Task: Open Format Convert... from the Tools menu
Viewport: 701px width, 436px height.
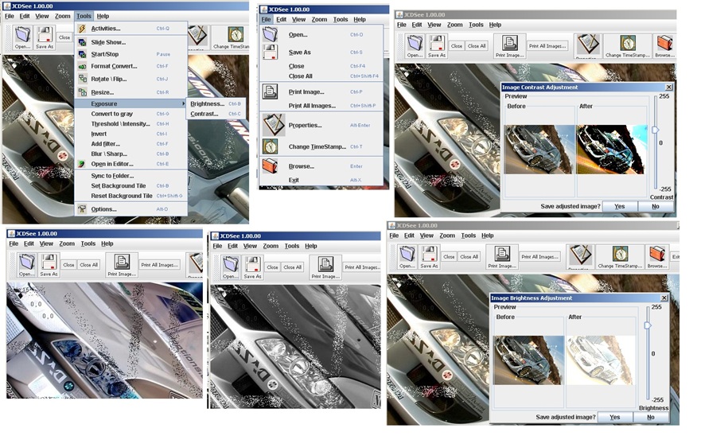Action: pyautogui.click(x=130, y=66)
